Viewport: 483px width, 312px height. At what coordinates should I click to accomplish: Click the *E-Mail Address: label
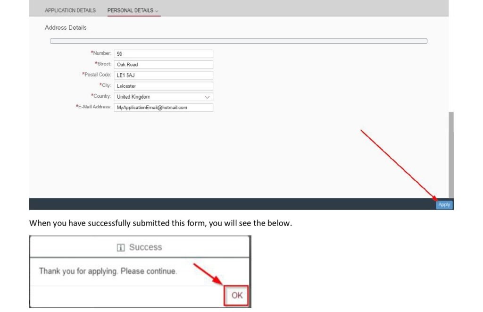pyautogui.click(x=93, y=107)
